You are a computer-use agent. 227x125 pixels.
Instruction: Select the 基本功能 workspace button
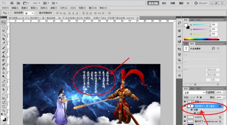pyautogui.click(x=153, y=3)
